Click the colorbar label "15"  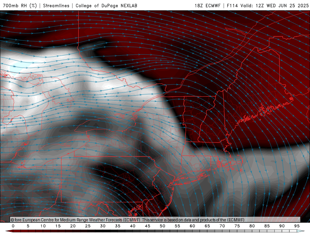point(58,226)
